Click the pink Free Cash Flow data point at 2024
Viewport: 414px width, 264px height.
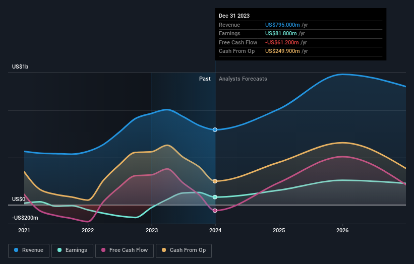215,211
